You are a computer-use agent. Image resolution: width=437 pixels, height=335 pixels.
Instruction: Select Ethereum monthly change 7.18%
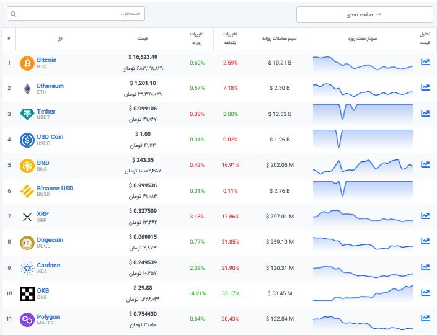tap(231, 88)
